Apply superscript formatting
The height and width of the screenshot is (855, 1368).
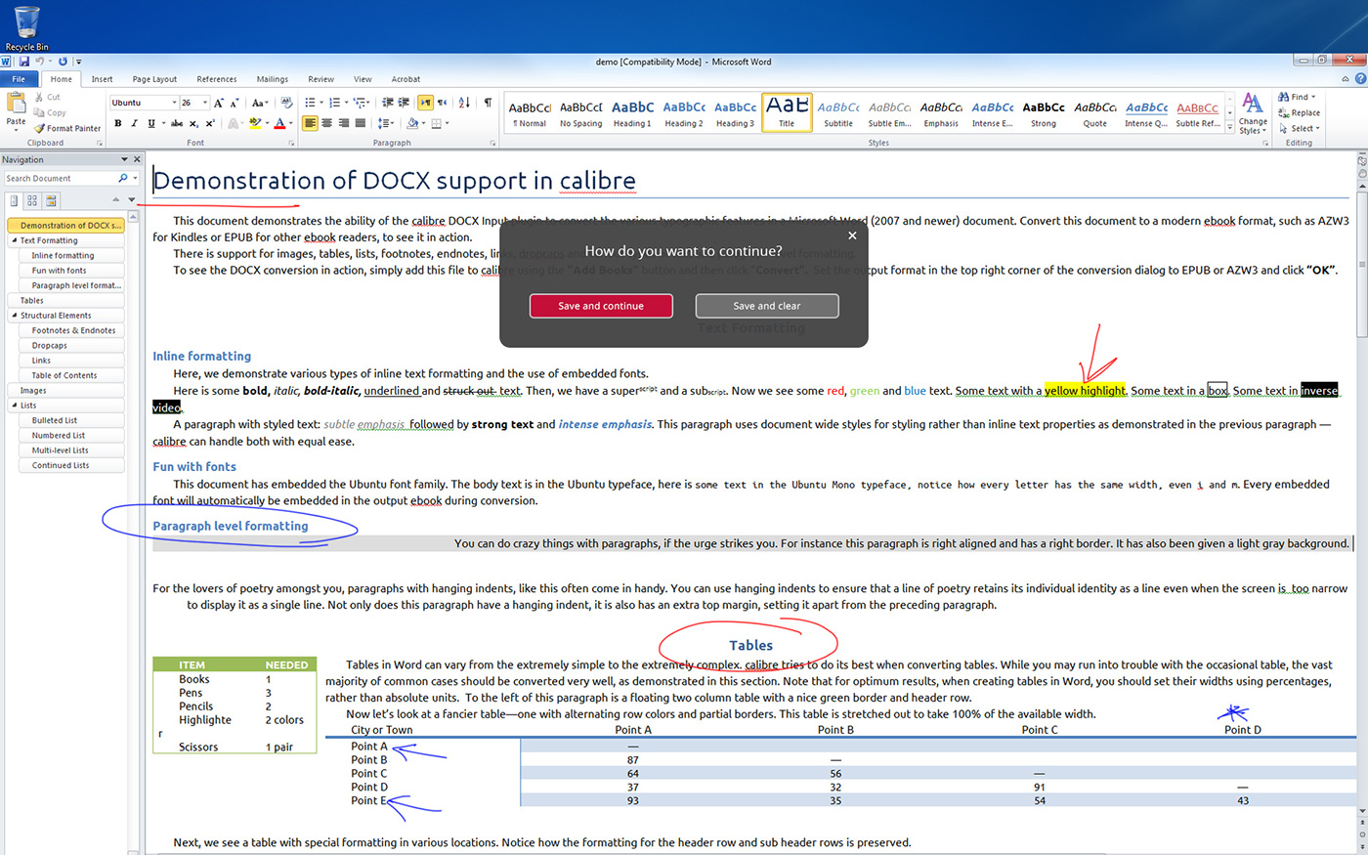[209, 123]
